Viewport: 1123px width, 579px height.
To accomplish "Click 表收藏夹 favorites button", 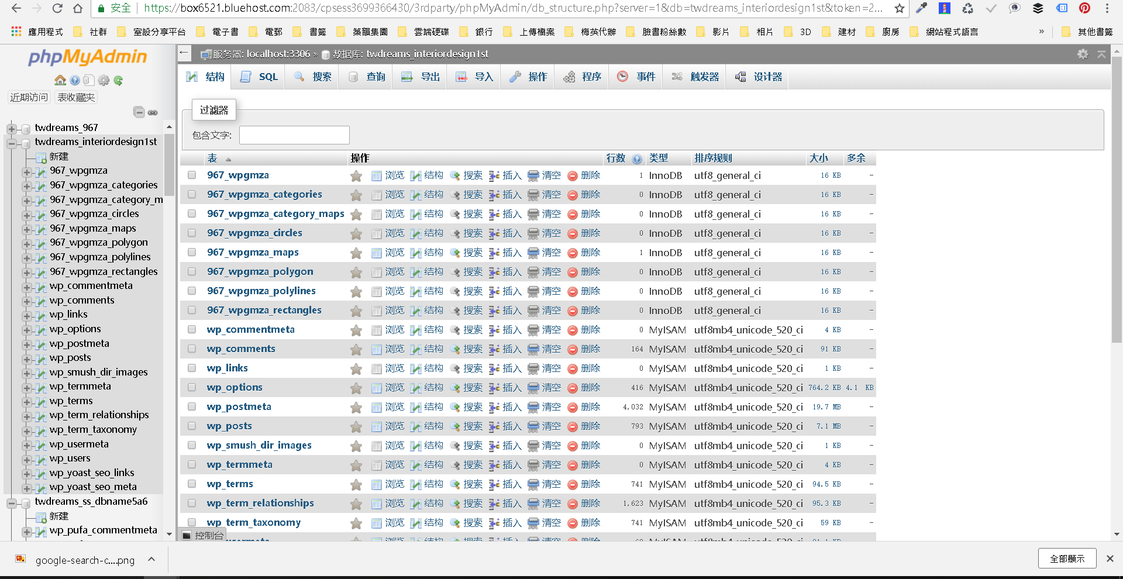I will coord(76,97).
